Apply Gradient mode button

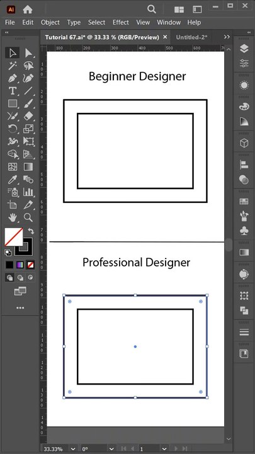pos(20,265)
